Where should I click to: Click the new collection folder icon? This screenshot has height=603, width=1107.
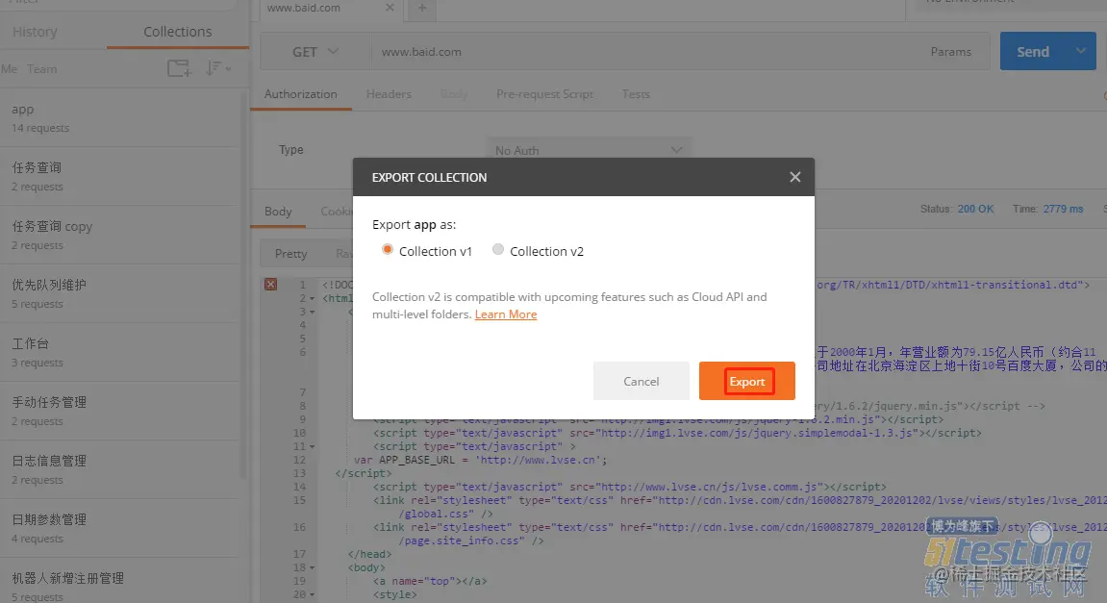point(179,68)
